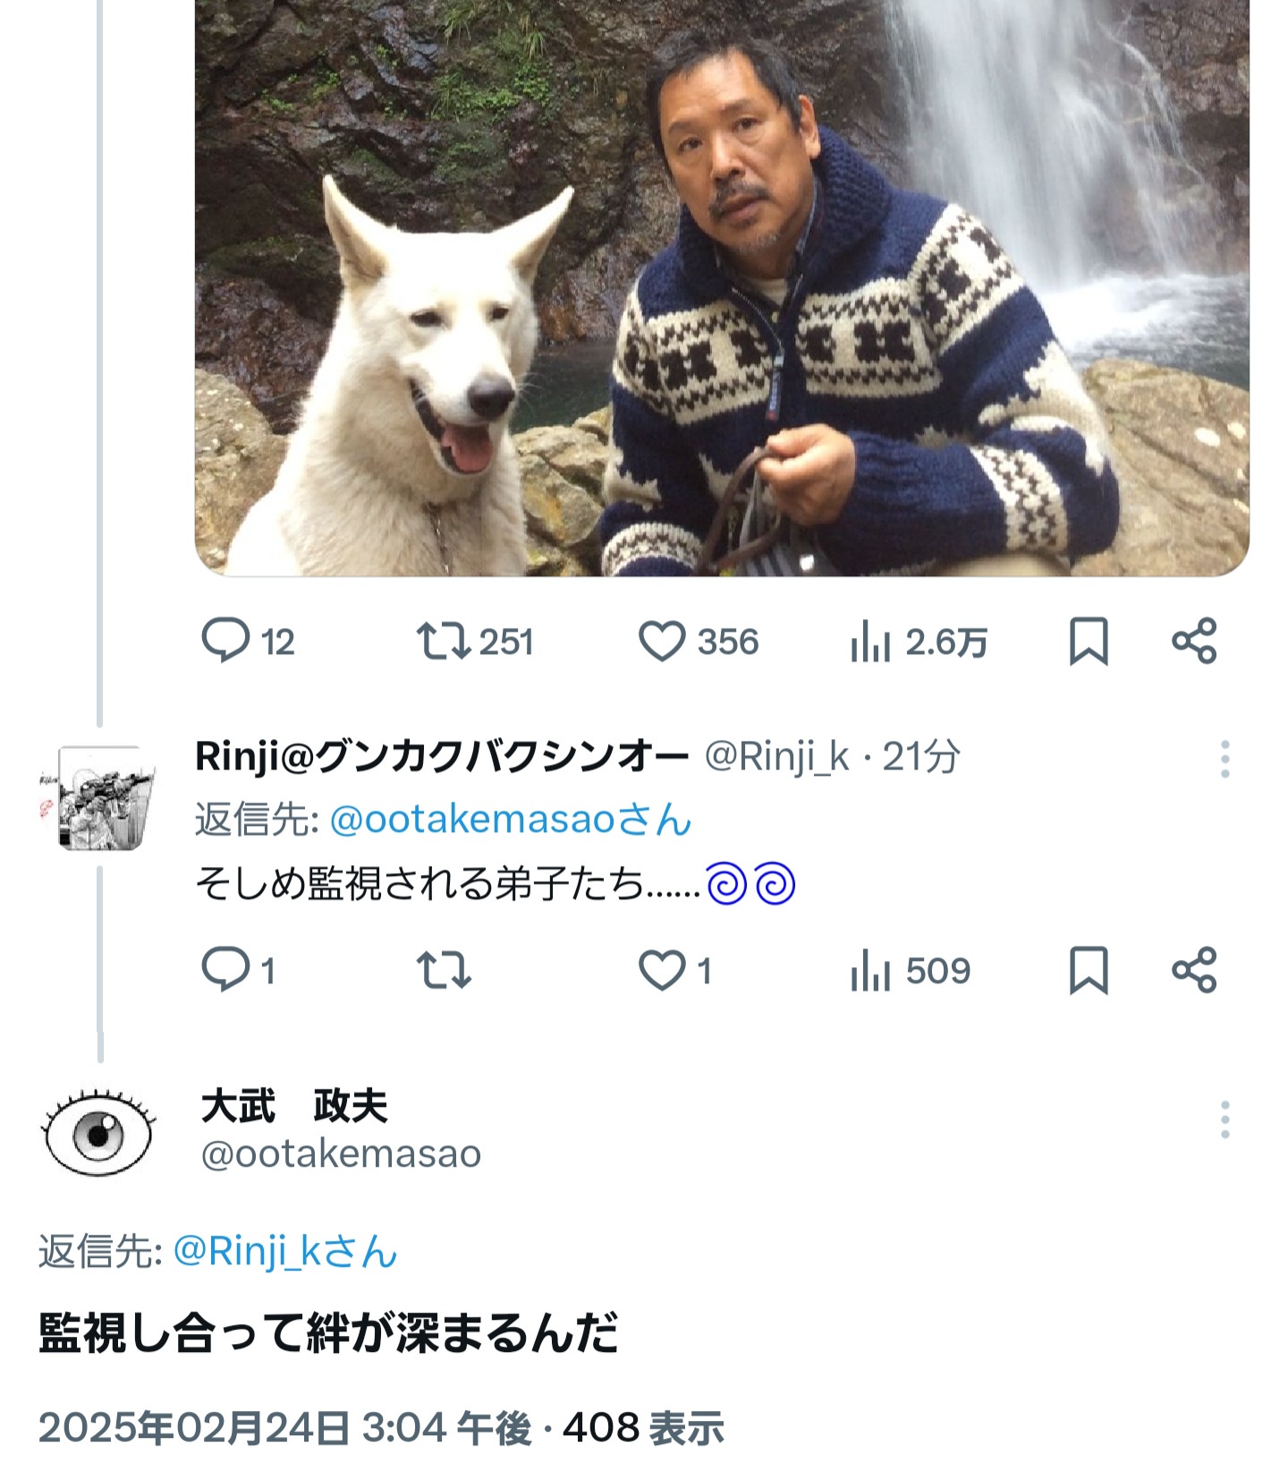View analytics showing 2.6万 impressions
The image size is (1288, 1472).
(919, 642)
